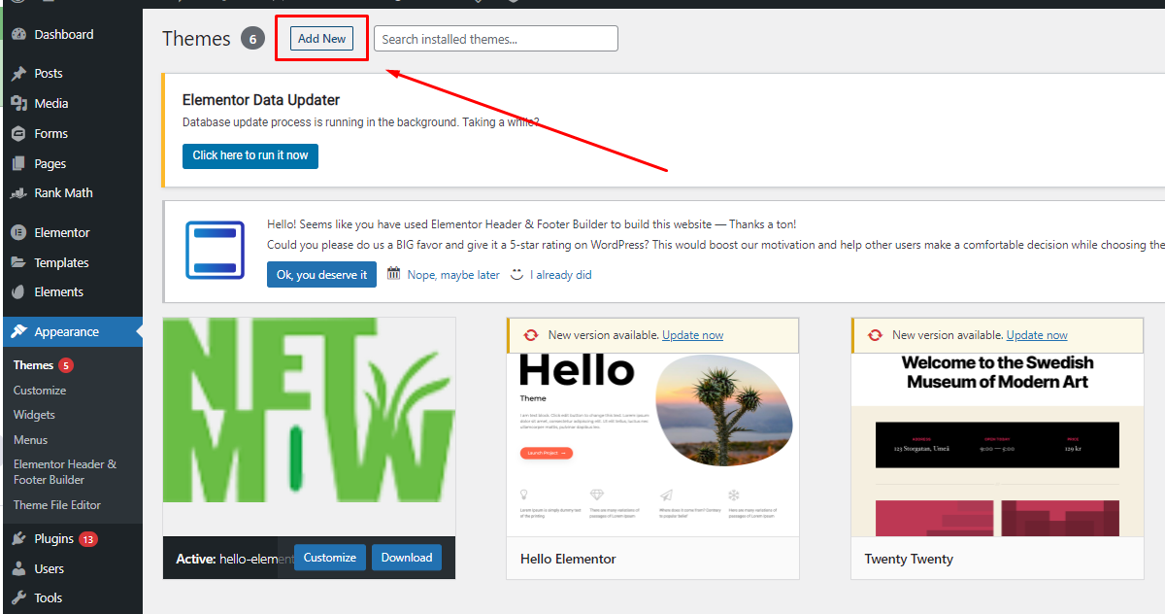Click the Rank Math chart icon
This screenshot has height=614, width=1165.
[x=18, y=192]
